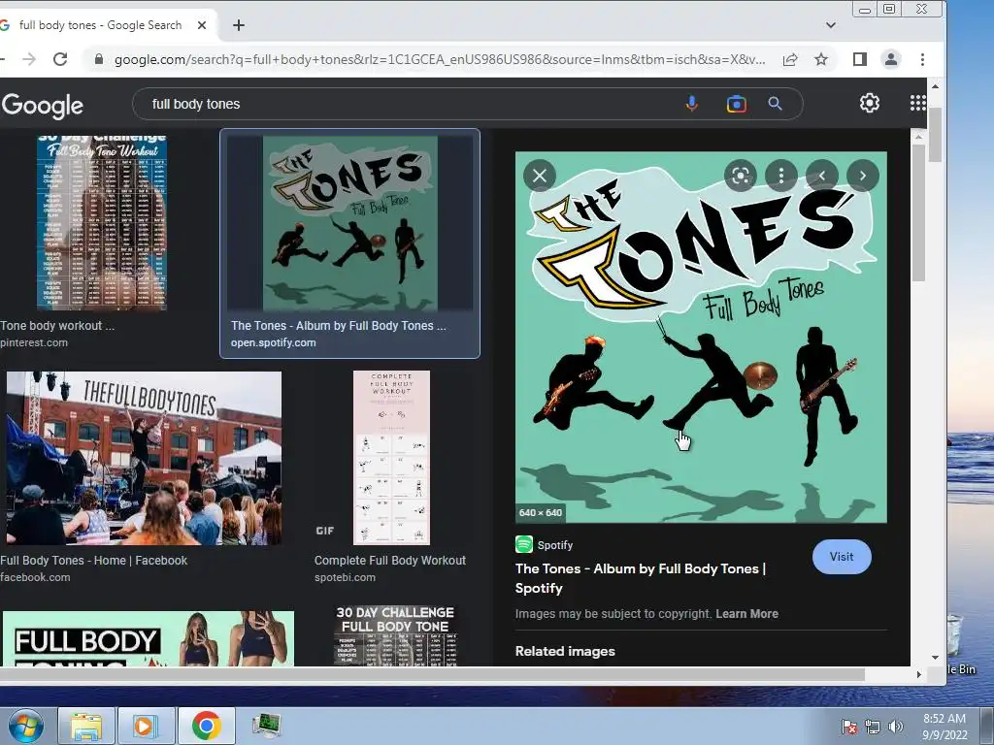Viewport: 994px width, 745px height.
Task: Click the taskbar clock showing 8:52 AM
Action: click(944, 727)
